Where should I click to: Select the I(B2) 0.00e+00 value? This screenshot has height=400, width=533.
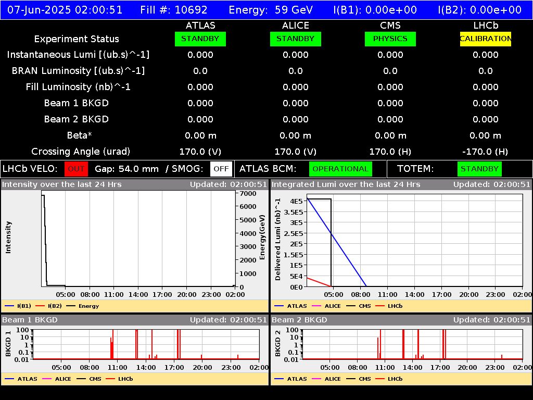click(x=479, y=9)
